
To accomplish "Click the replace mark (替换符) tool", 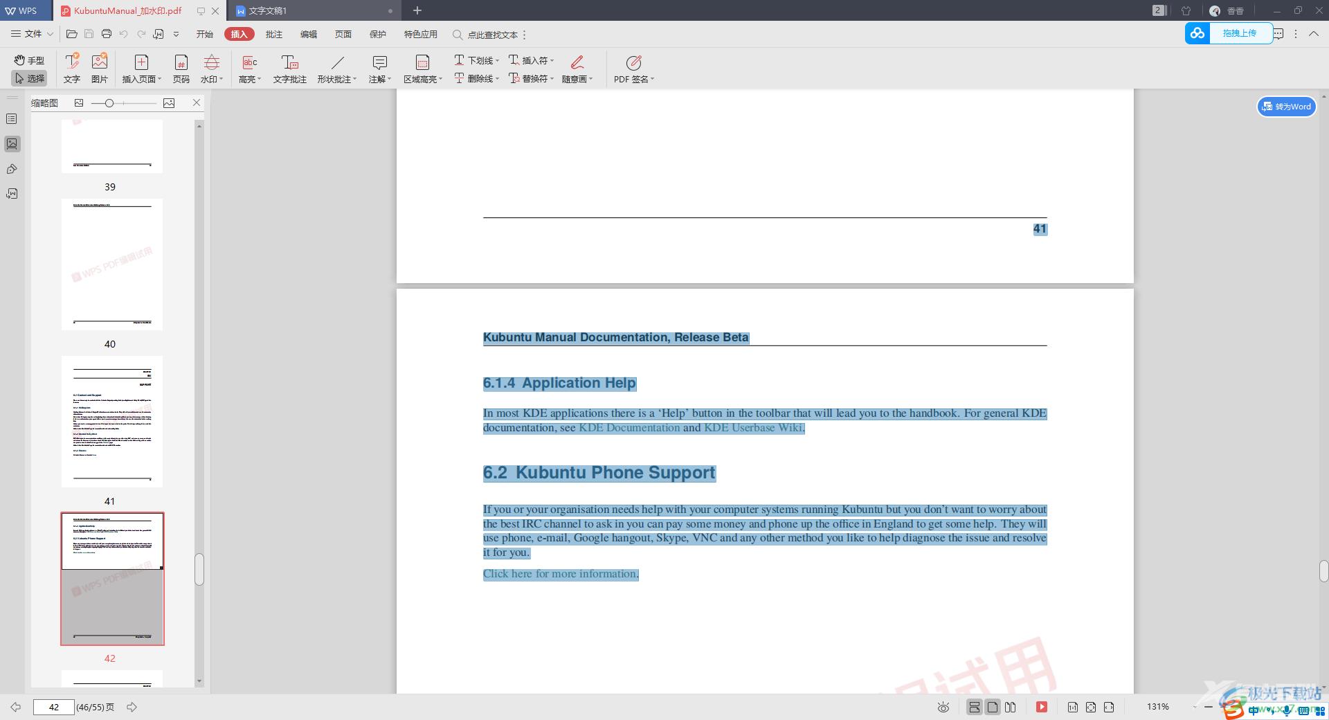I will (x=531, y=78).
